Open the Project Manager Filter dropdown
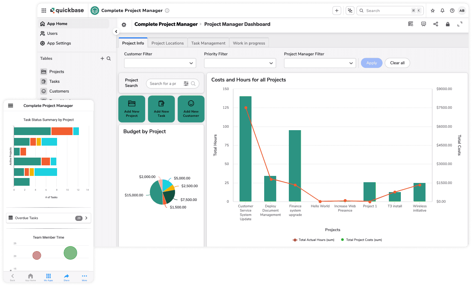Image resolution: width=472 pixels, height=286 pixels. (x=319, y=63)
